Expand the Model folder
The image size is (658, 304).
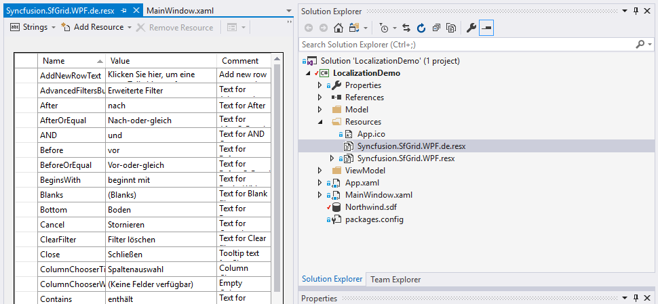click(320, 110)
